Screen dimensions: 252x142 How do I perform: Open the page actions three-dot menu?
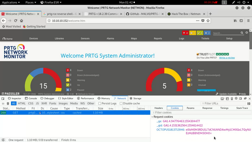(x=197, y=21)
